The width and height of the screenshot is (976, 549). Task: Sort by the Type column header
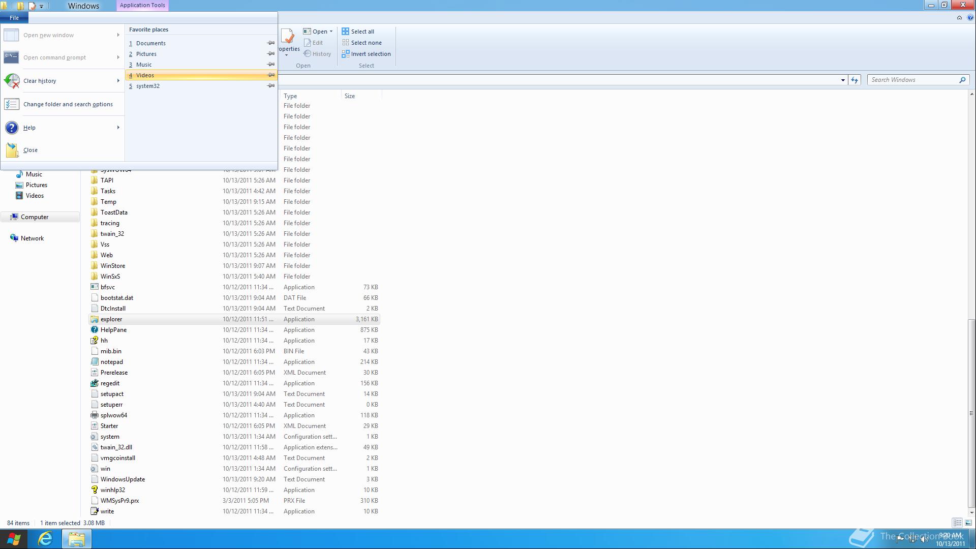[x=310, y=96]
